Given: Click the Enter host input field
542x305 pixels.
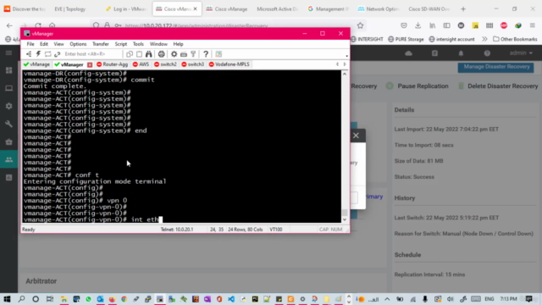Looking at the screenshot, I should click(x=92, y=54).
